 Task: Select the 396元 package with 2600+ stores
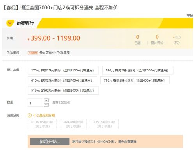[138, 70]
